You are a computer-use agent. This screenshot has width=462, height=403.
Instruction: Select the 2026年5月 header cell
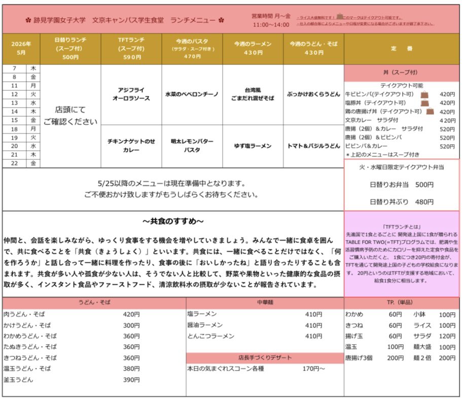21,49
